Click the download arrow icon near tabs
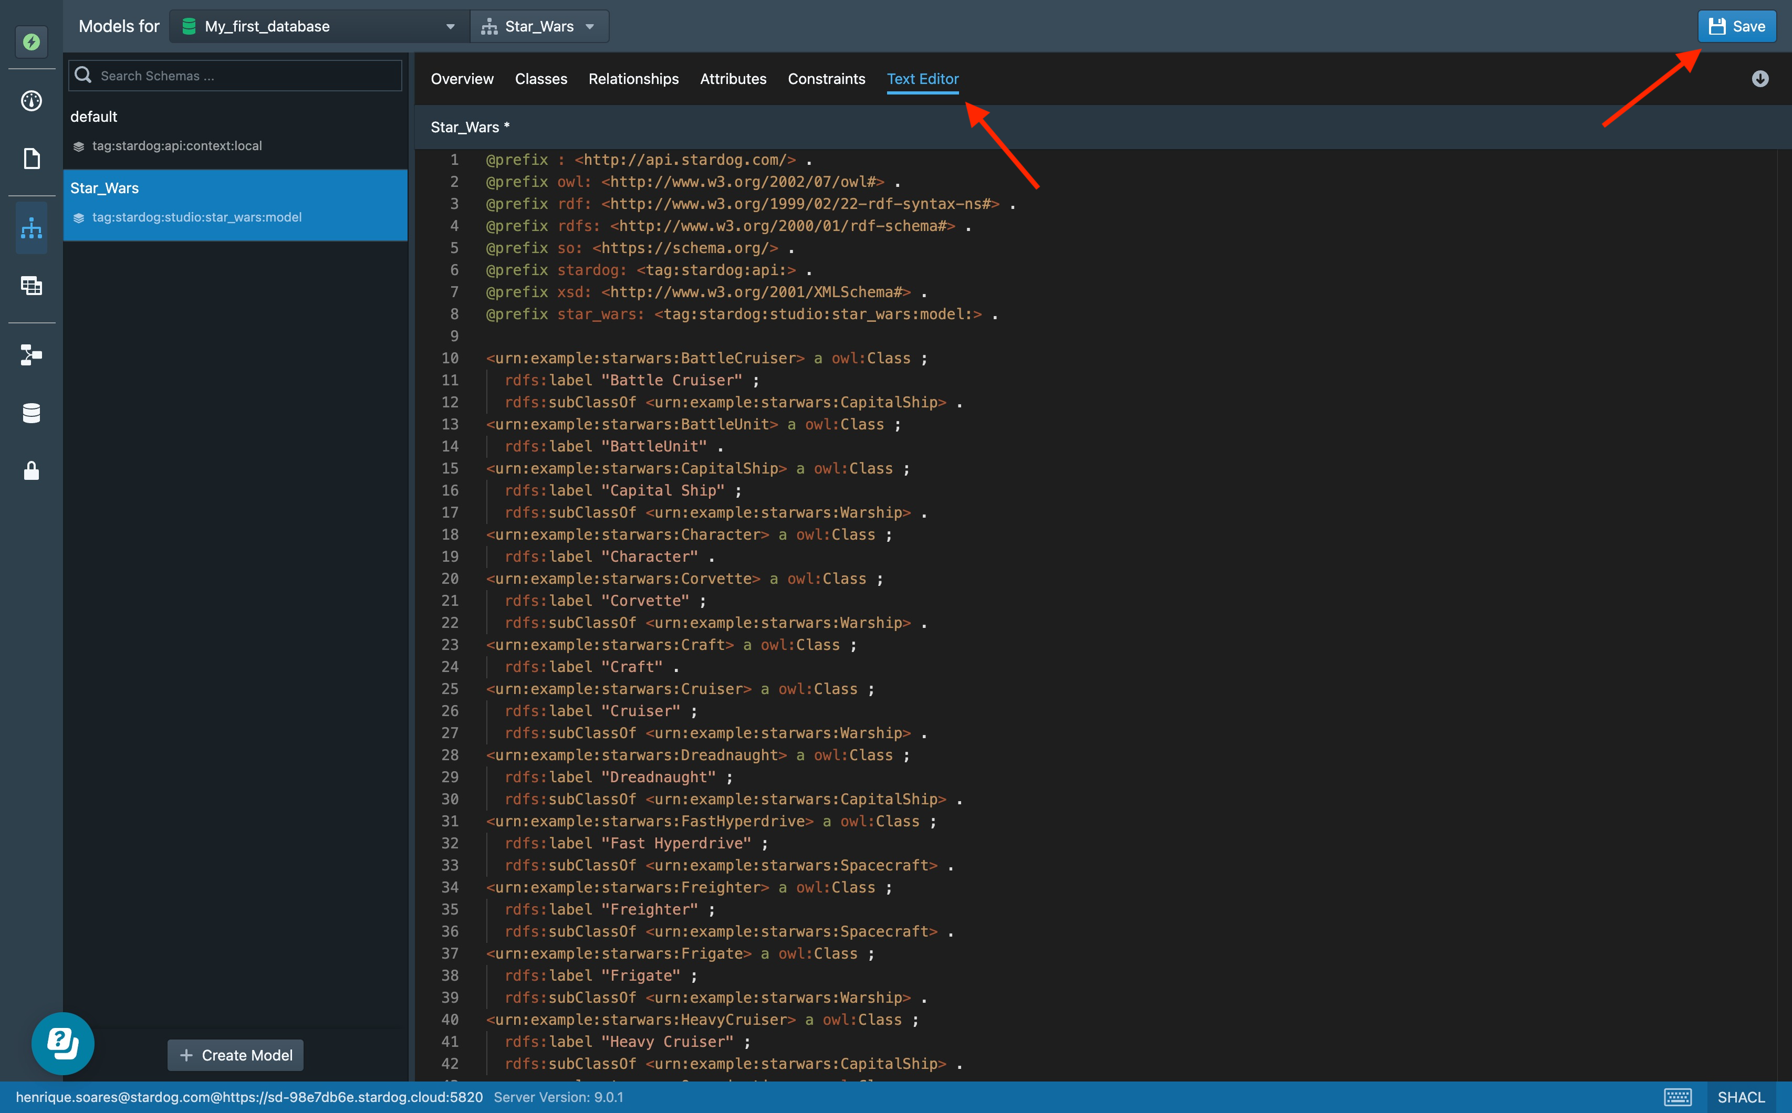The height and width of the screenshot is (1113, 1792). (x=1759, y=79)
